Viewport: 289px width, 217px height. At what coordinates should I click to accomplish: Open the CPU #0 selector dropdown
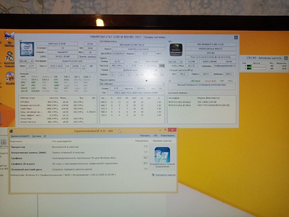point(26,61)
